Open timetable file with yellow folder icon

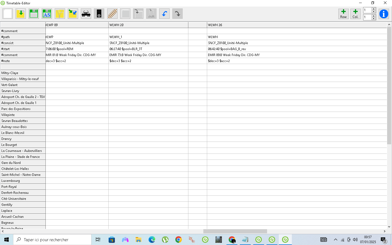21,14
